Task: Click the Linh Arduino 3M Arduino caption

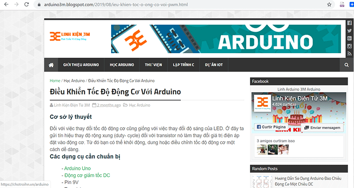Action: (x=299, y=90)
